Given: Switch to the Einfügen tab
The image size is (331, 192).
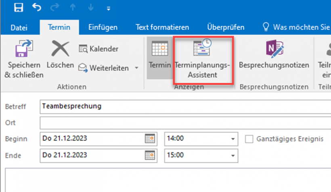Looking at the screenshot, I should [103, 28].
